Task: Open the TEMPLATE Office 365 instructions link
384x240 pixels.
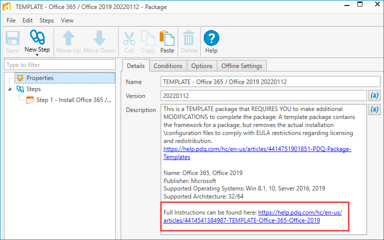Action: [x=253, y=216]
